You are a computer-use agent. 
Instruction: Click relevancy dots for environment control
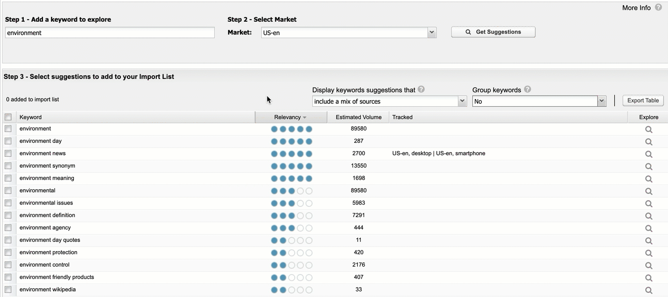coord(291,265)
